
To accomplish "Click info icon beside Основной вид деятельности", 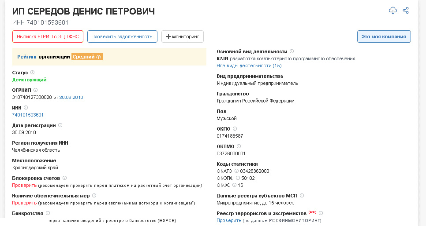I will point(292,51).
